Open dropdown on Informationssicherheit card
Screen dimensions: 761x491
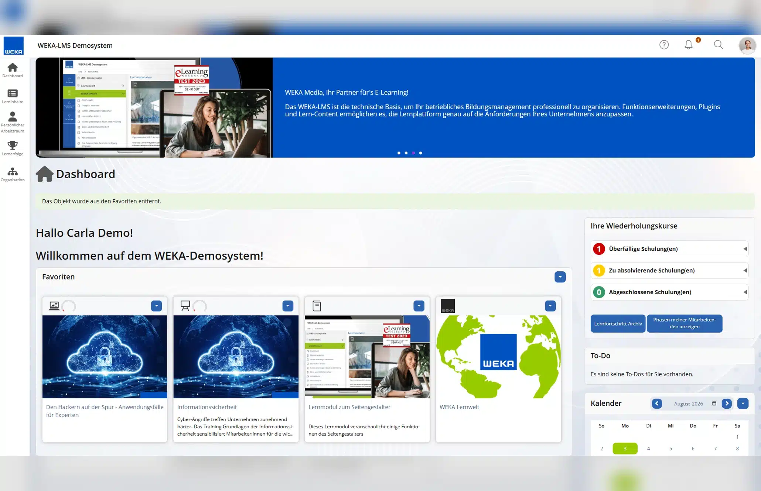288,306
